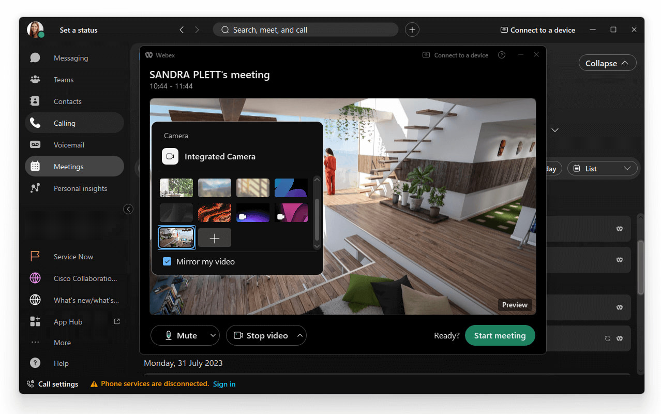Stop video in the meeting preview
Image resolution: width=661 pixels, height=414 pixels.
(261, 335)
